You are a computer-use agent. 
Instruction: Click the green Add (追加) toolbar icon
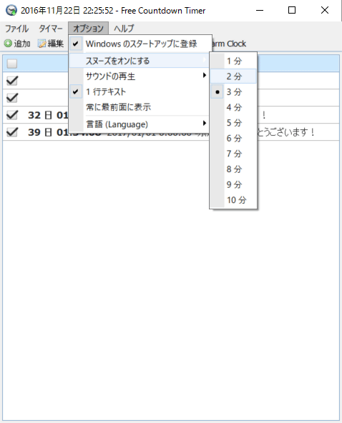point(8,44)
